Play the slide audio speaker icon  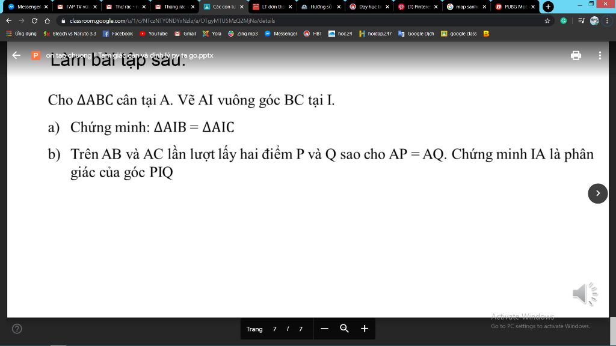585,293
